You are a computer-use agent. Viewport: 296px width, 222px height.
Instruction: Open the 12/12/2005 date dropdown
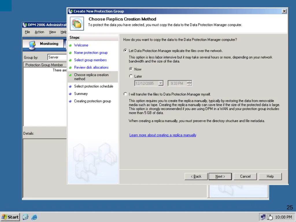[161, 83]
